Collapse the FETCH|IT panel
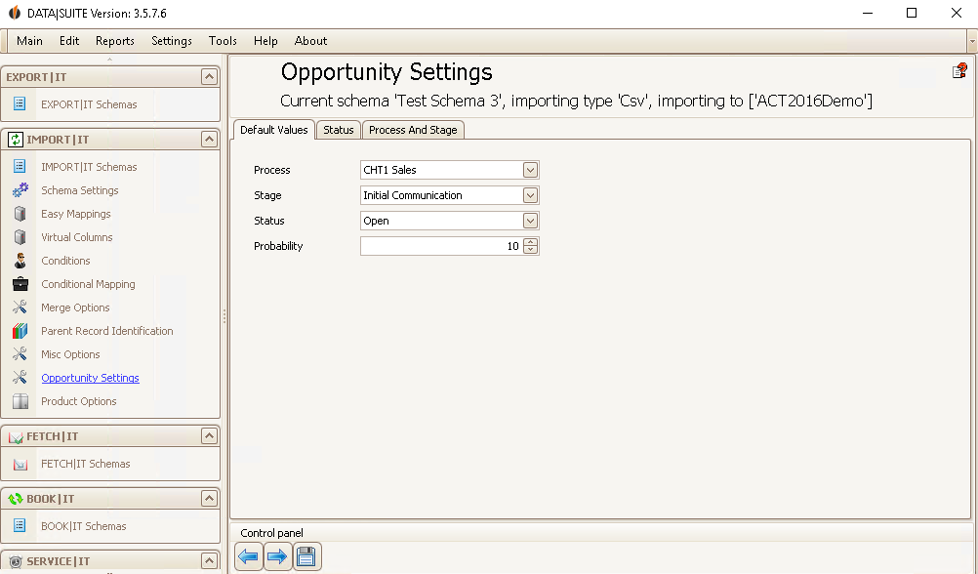 tap(209, 436)
